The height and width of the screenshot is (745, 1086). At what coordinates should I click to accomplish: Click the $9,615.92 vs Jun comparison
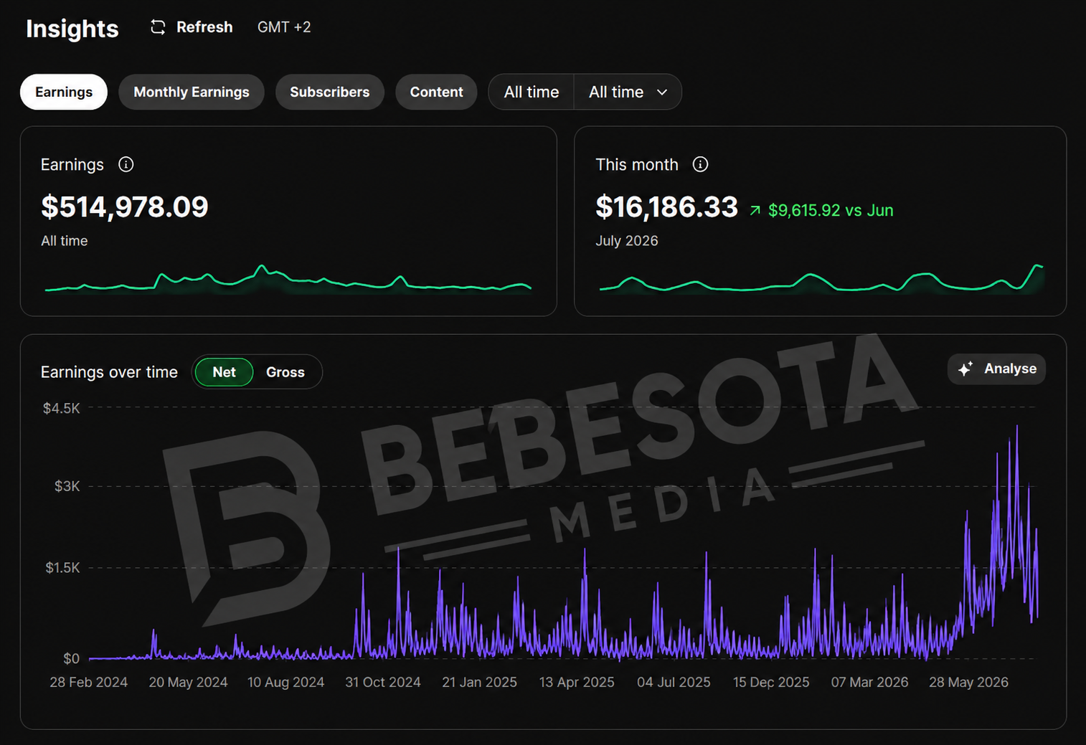pyautogui.click(x=831, y=211)
